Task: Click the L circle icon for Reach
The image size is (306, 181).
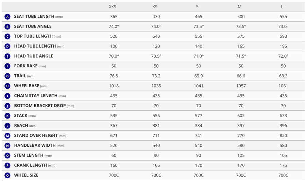Action: (x=7, y=126)
